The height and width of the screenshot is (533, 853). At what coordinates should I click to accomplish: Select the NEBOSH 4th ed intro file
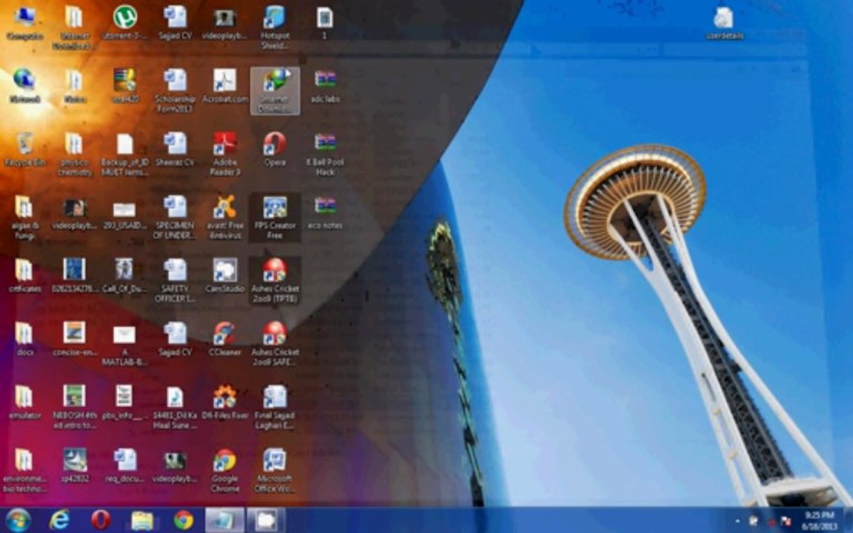pyautogui.click(x=75, y=406)
